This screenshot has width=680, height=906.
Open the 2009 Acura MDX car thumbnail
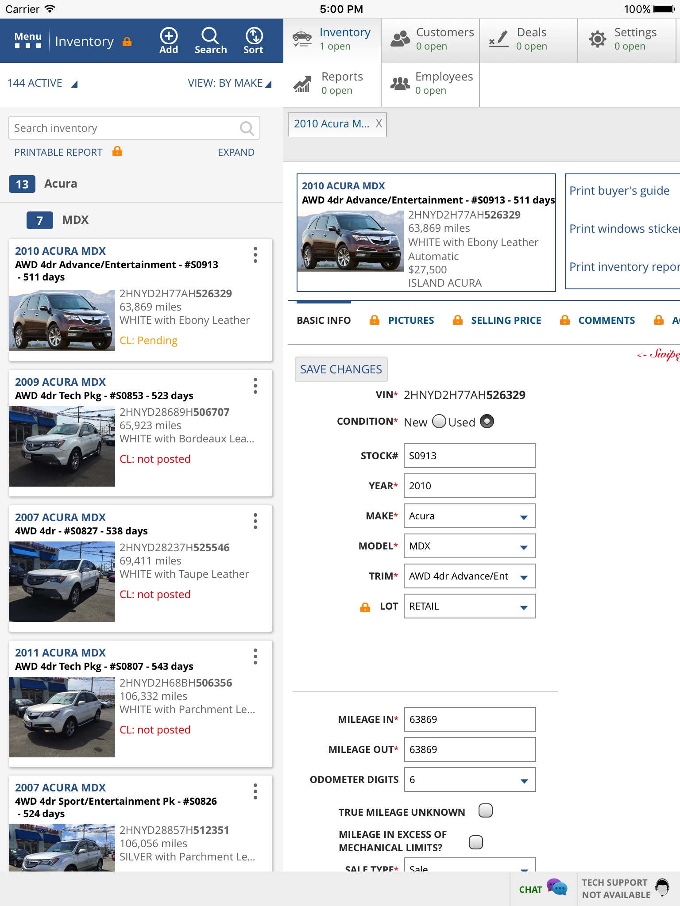[x=62, y=446]
